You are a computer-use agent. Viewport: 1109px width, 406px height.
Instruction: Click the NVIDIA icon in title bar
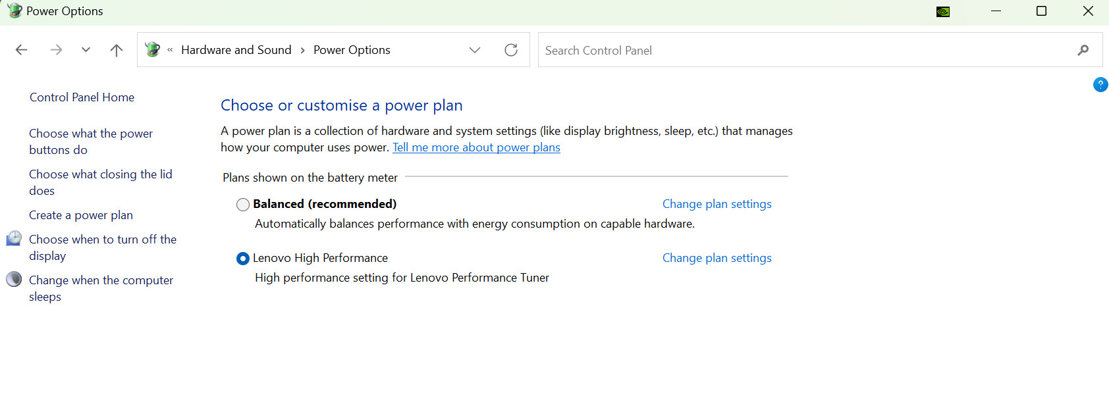943,11
